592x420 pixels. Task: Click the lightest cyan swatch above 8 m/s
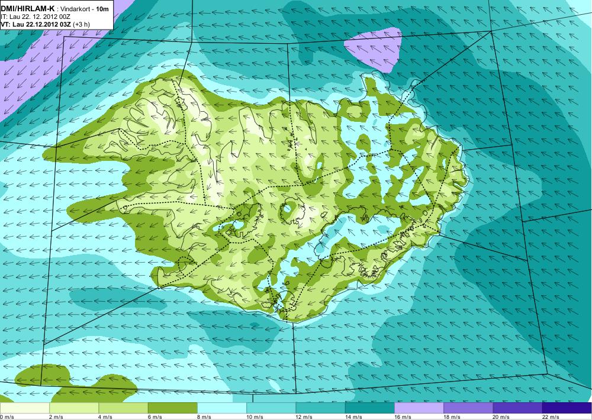pos(222,408)
